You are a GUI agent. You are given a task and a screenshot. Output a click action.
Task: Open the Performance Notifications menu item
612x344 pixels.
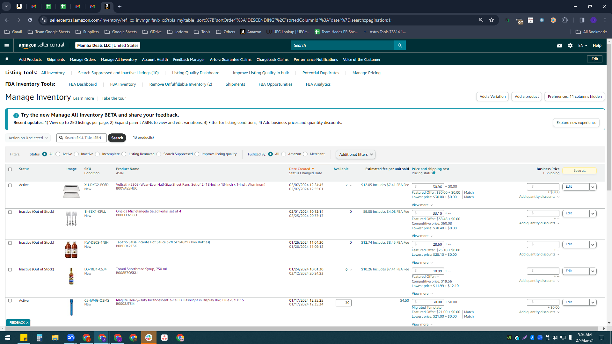coord(316,60)
